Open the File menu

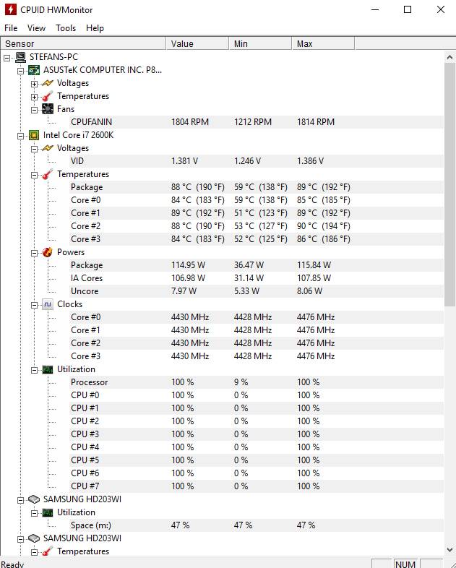(x=11, y=28)
